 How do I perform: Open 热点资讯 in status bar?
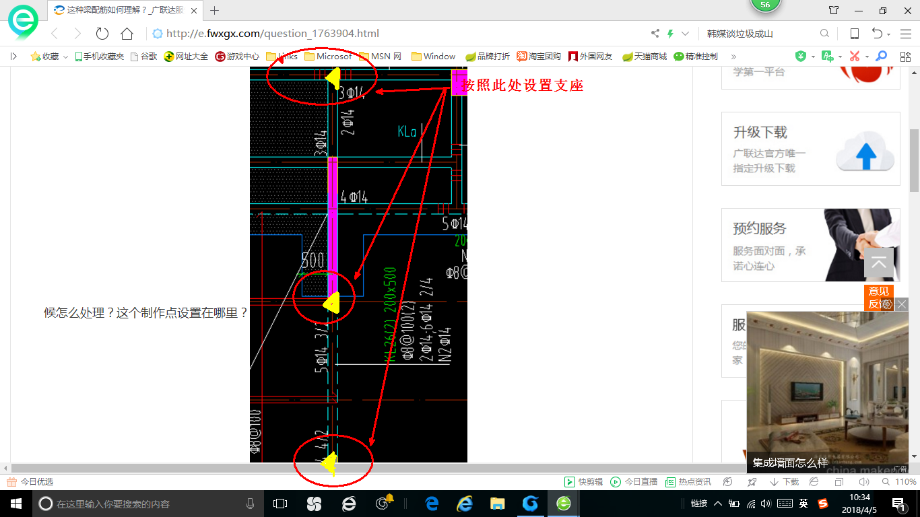[688, 482]
